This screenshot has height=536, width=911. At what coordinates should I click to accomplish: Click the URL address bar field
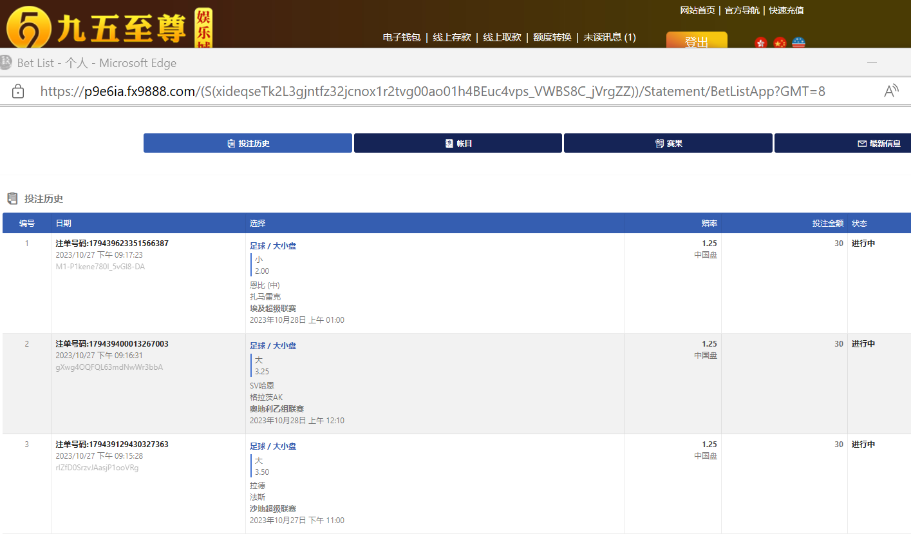pos(431,91)
